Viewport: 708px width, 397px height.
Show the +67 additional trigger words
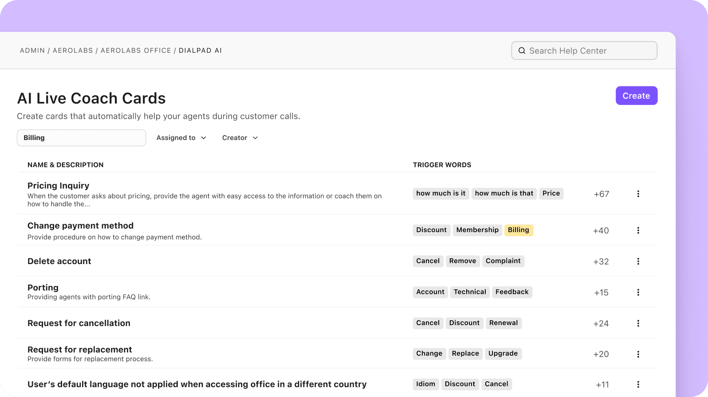(602, 194)
